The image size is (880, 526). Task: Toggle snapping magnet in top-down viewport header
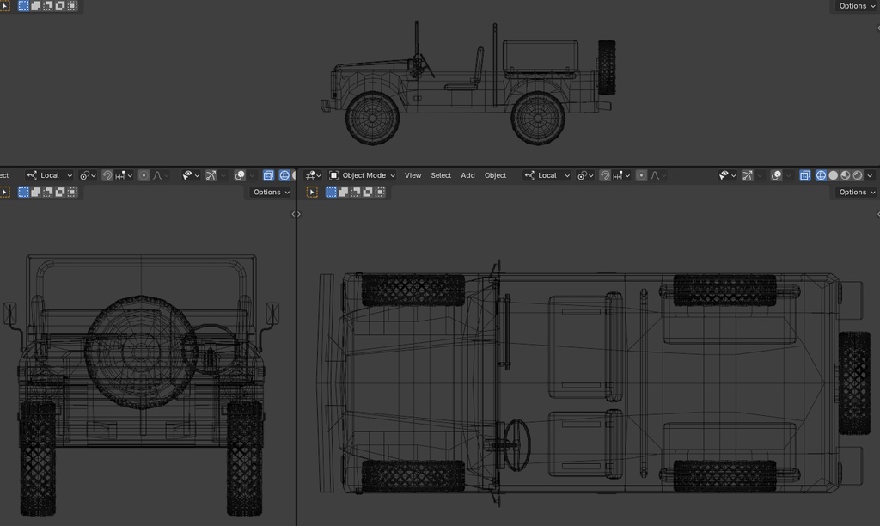coord(604,175)
